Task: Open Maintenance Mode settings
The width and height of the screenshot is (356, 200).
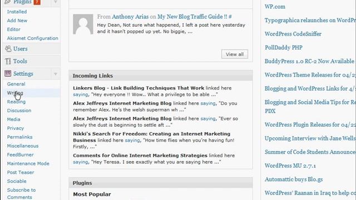Action: pyautogui.click(x=28, y=163)
